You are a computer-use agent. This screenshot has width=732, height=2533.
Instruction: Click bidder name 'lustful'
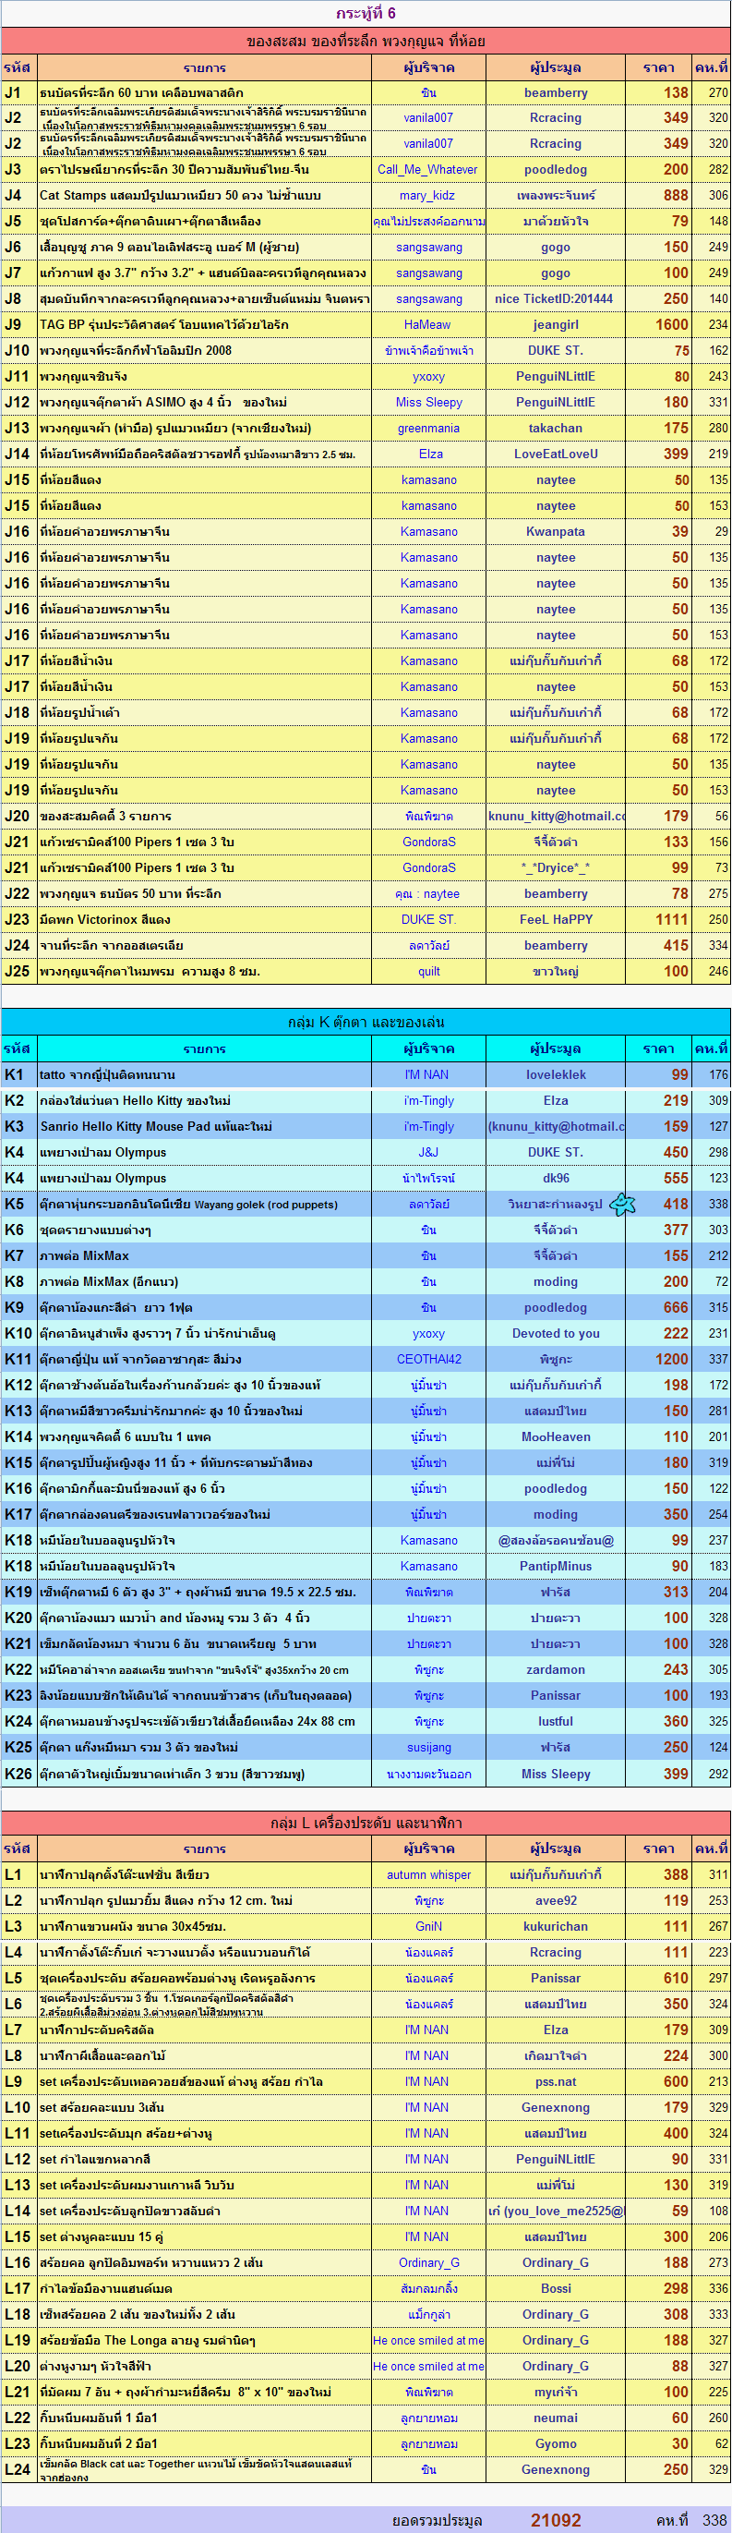point(555,1721)
